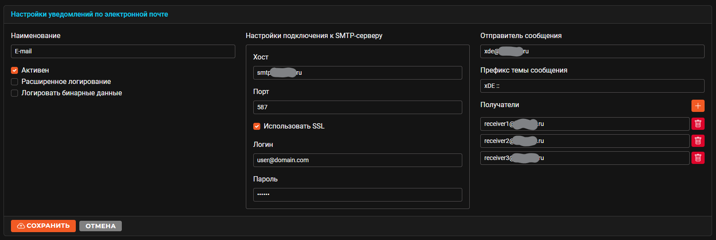Click the ОТМЕНА button
Viewport: 716px width, 240px height.
click(100, 226)
